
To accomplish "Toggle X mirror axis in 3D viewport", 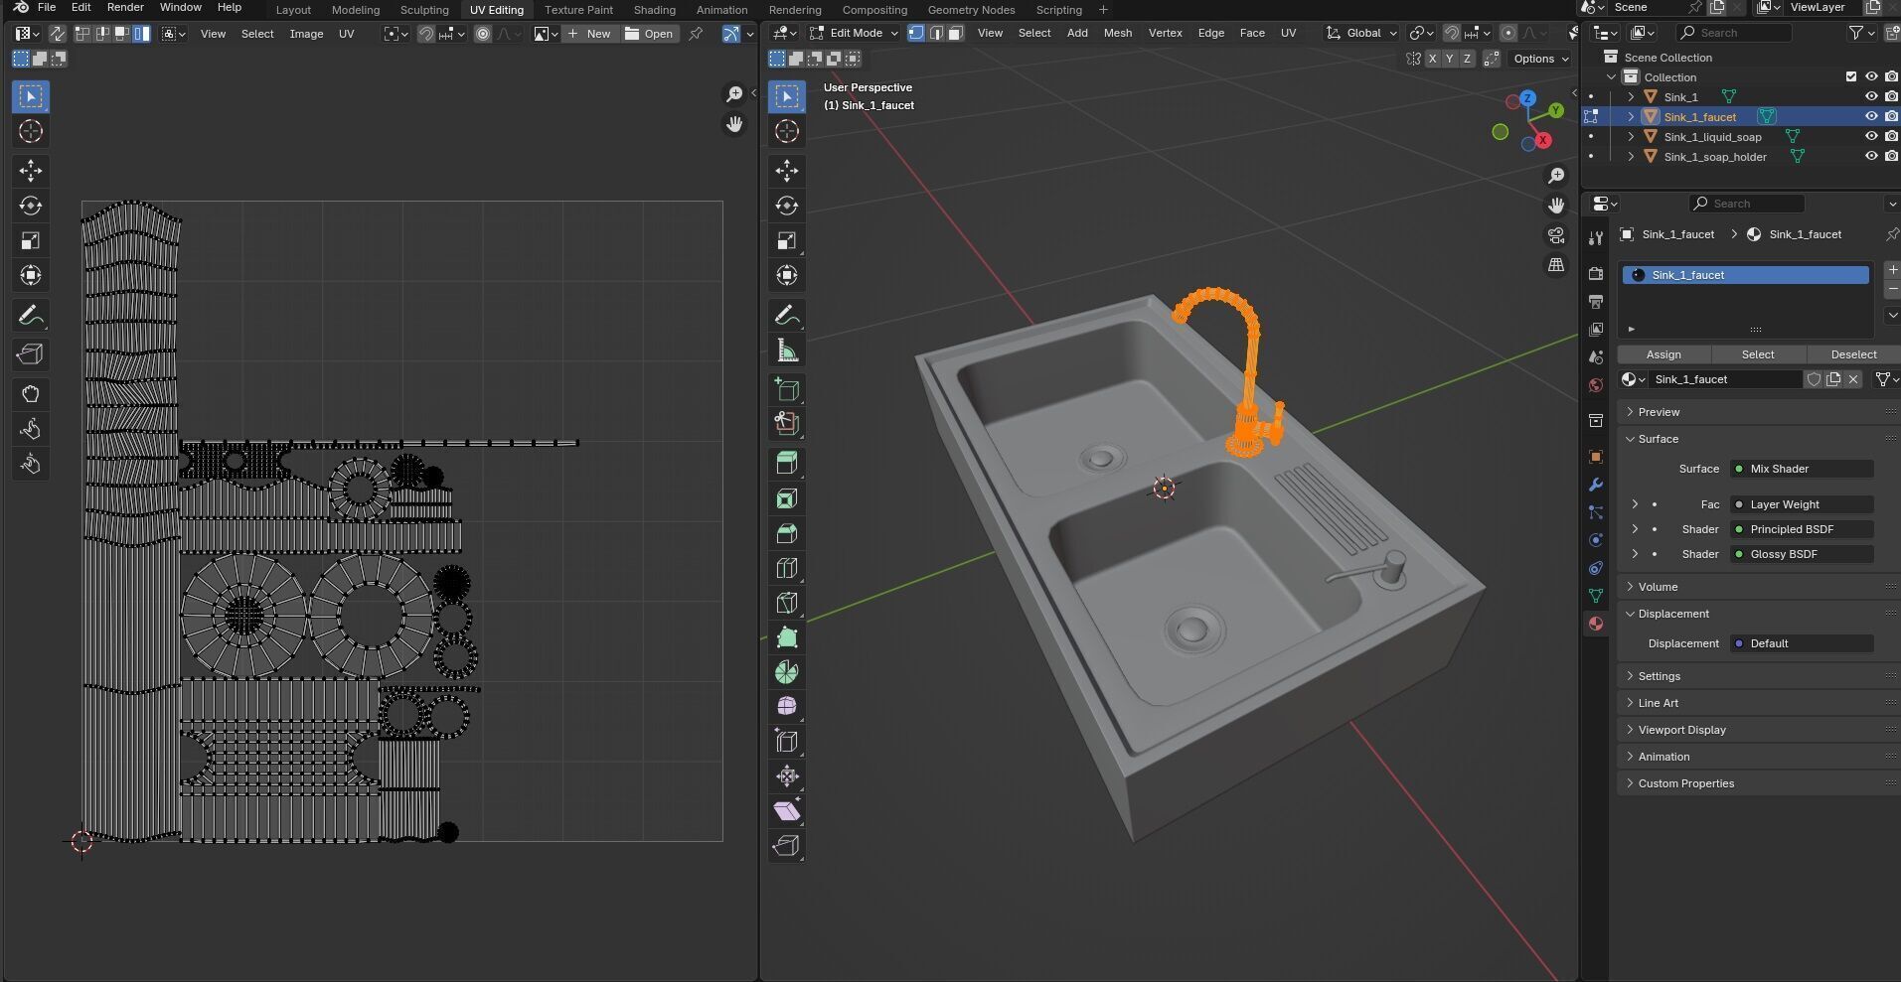I will tap(1432, 60).
